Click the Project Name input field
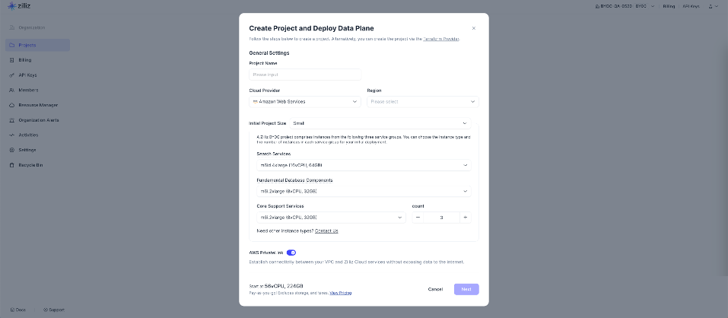The width and height of the screenshot is (728, 318). point(305,75)
